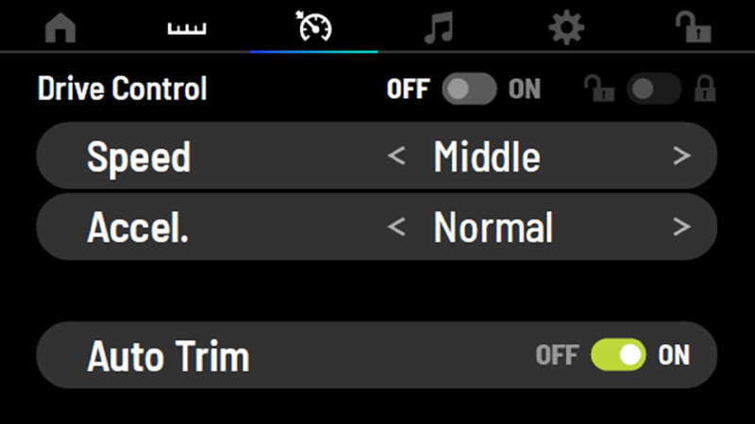Tap the Normal acceleration value
Screen dimensions: 755x424
point(493,228)
